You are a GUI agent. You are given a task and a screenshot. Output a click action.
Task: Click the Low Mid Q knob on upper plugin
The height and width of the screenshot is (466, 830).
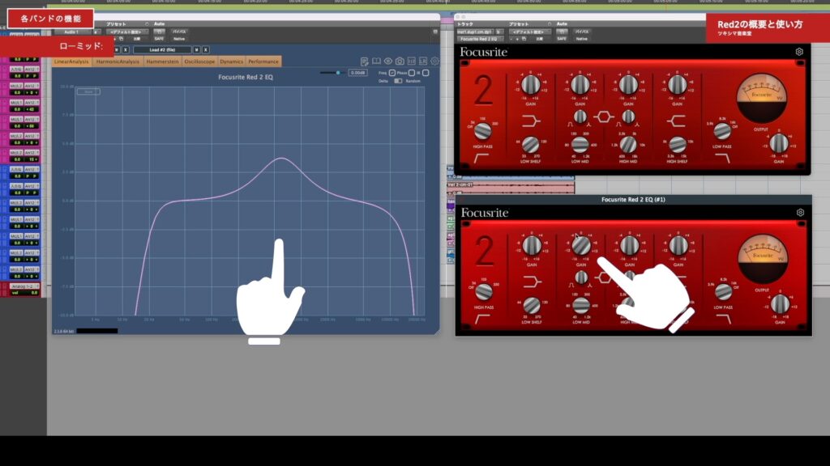click(580, 116)
